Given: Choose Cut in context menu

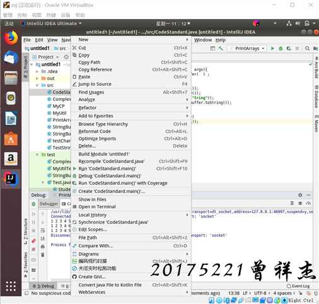Looking at the screenshot, I should pos(130,48).
